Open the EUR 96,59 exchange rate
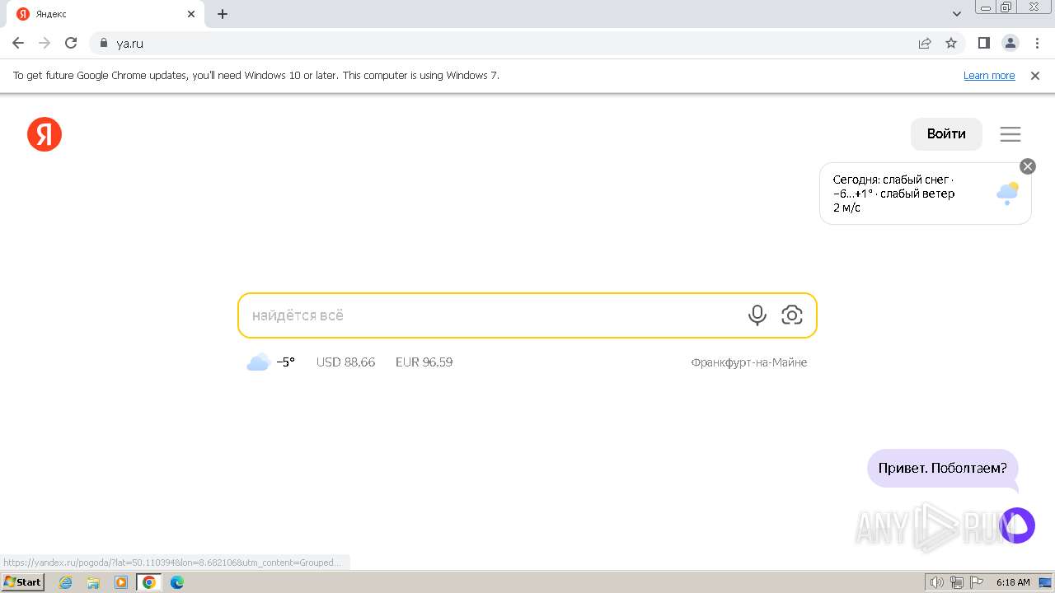This screenshot has height=593, width=1055. (x=424, y=362)
